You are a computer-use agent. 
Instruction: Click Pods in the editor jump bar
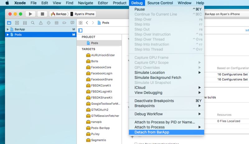click(104, 23)
